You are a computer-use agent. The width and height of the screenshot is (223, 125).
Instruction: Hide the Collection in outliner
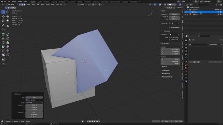point(218,10)
